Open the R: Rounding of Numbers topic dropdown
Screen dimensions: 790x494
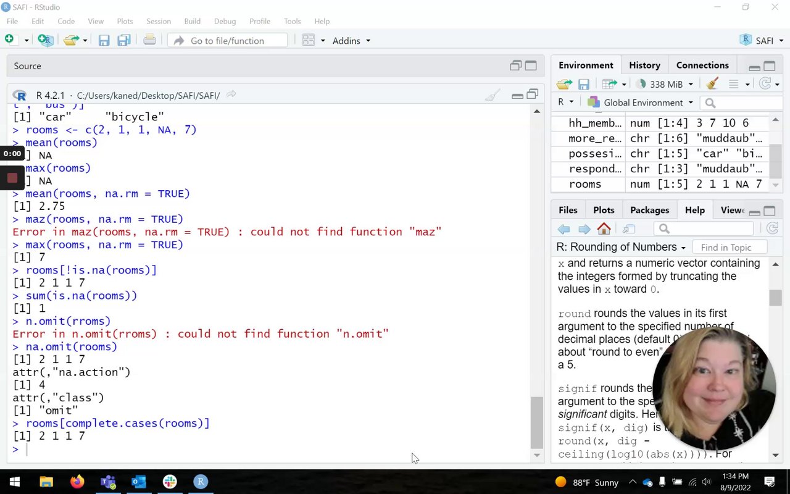click(621, 247)
